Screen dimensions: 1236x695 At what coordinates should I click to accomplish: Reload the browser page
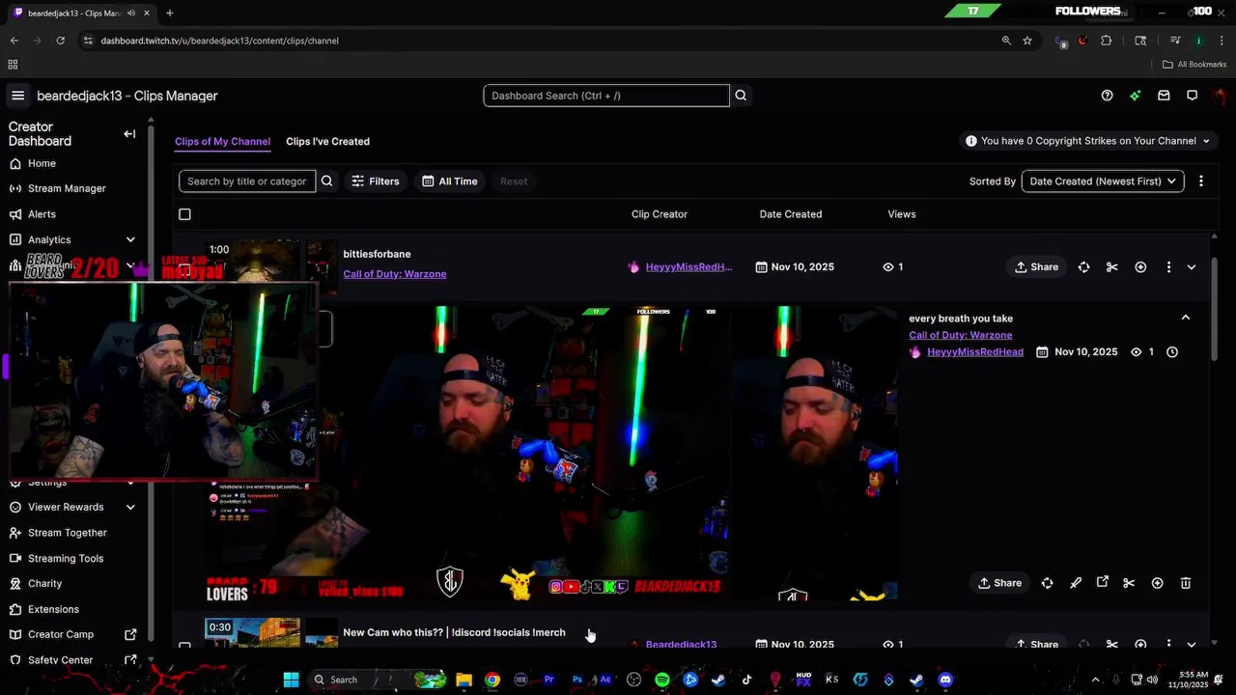[x=60, y=41]
